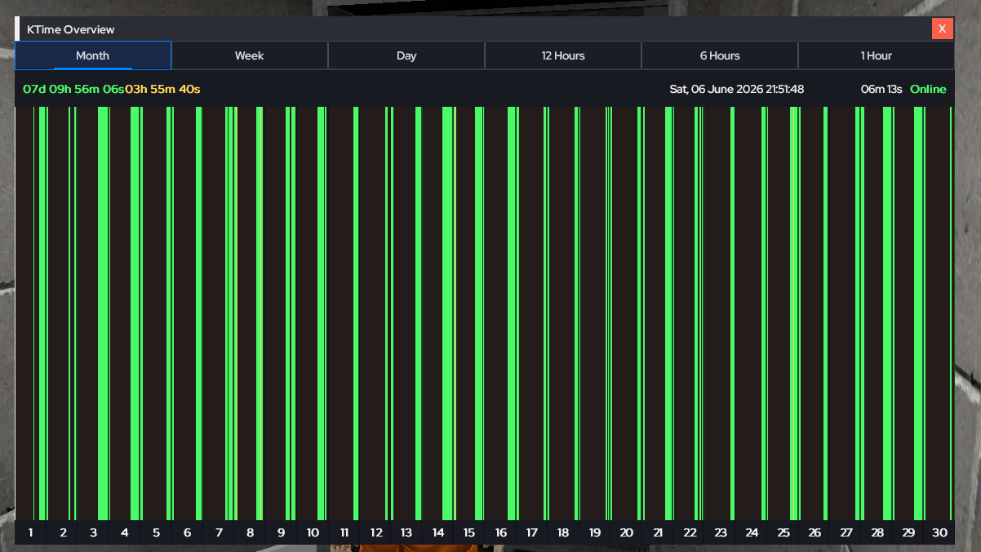Image resolution: width=981 pixels, height=552 pixels.
Task: Select day 10 on the timeline axis
Action: (x=313, y=532)
